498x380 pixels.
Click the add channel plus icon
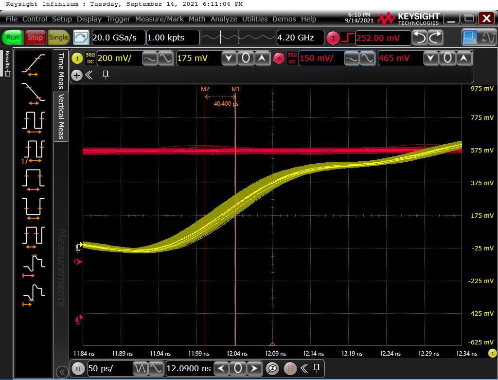(x=77, y=75)
